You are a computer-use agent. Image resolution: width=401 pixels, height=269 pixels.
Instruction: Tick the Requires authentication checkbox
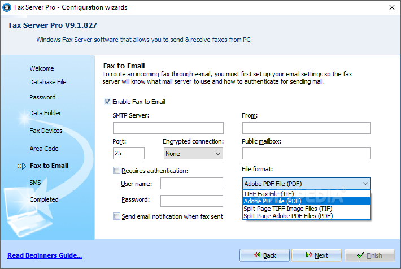click(116, 171)
